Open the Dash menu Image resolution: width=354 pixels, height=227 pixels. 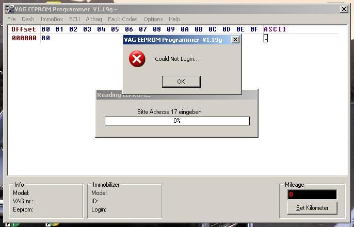(28, 19)
